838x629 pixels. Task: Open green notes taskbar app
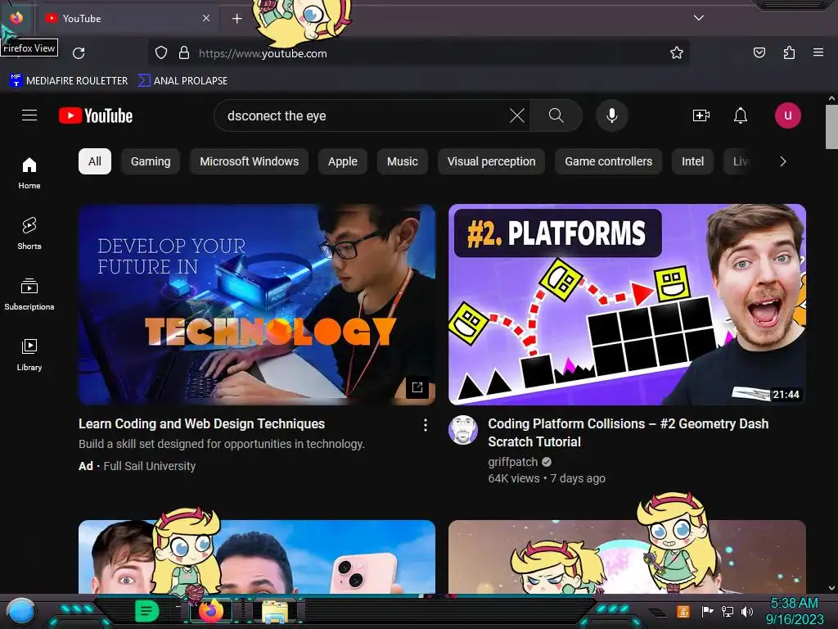tap(146, 611)
